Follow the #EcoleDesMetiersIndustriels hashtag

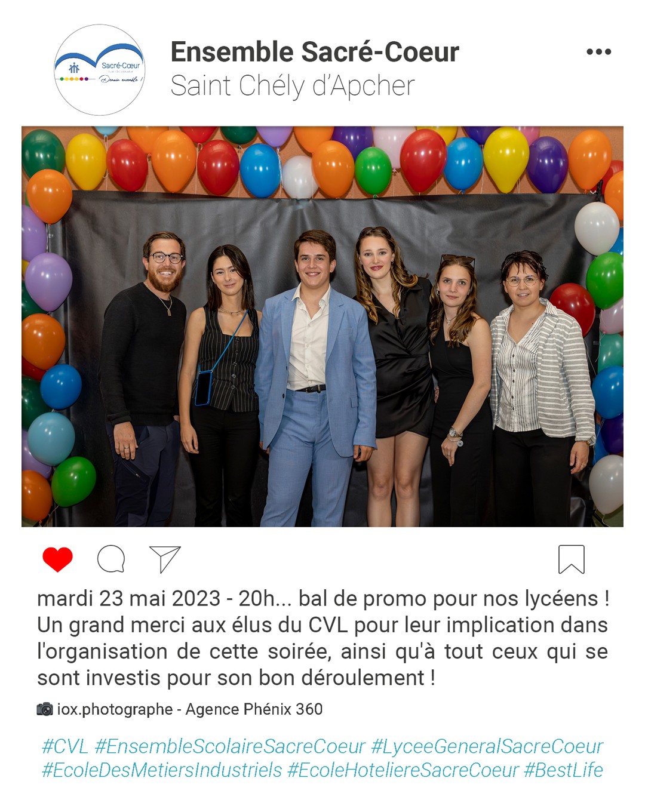(x=162, y=770)
